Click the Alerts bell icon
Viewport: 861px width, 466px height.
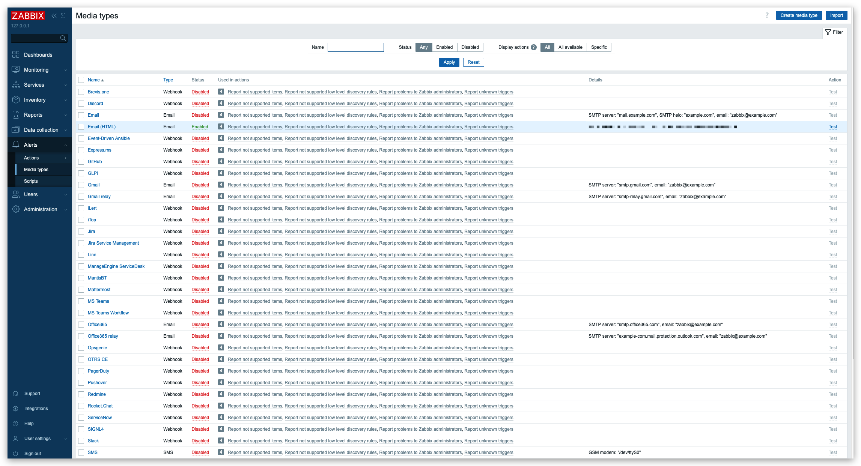(16, 145)
